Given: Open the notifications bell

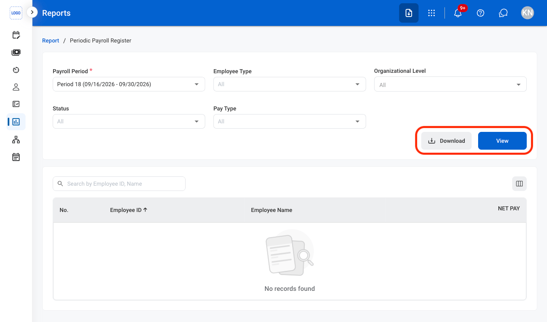Looking at the screenshot, I should coord(458,13).
